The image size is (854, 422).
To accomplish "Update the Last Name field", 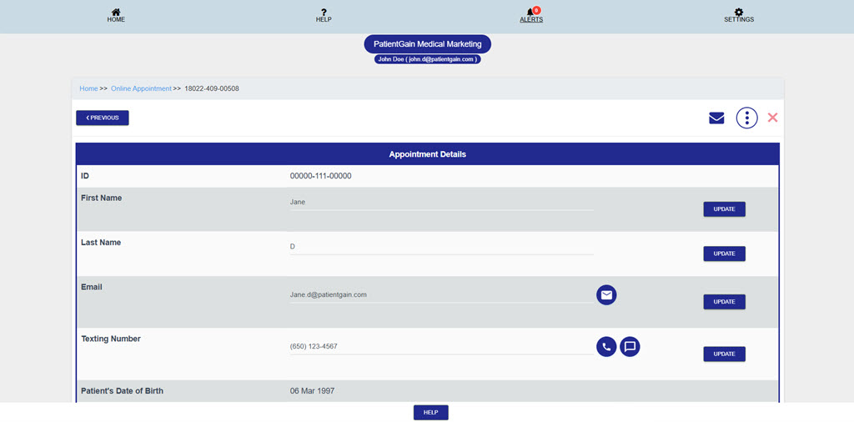I will [724, 254].
